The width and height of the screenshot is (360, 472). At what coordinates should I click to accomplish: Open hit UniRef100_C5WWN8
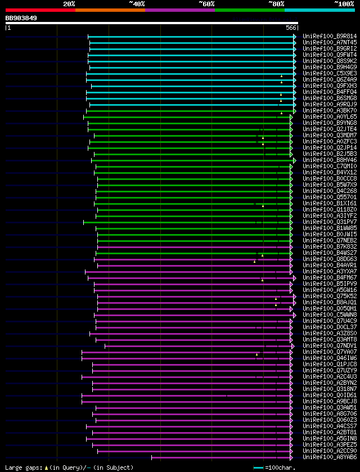pyautogui.click(x=330, y=314)
